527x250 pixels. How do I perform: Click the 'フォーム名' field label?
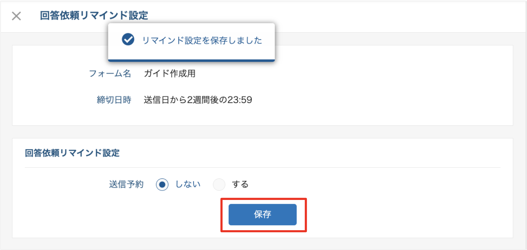pos(110,74)
